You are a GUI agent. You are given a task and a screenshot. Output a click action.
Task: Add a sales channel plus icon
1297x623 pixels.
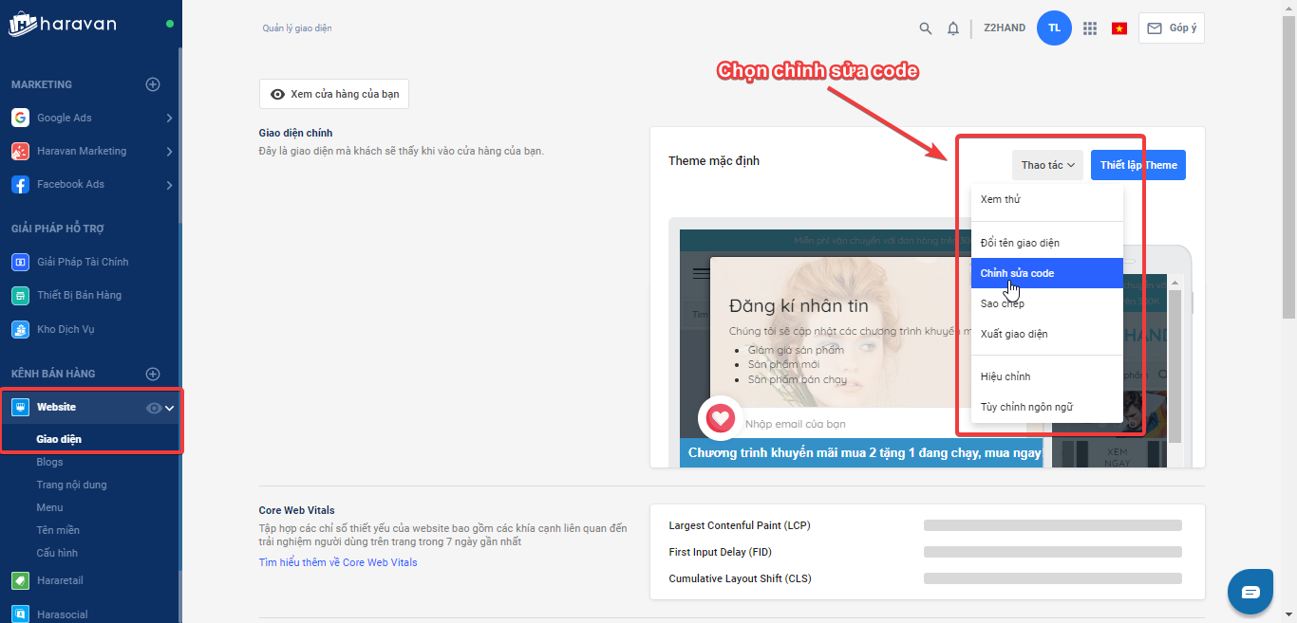point(153,374)
